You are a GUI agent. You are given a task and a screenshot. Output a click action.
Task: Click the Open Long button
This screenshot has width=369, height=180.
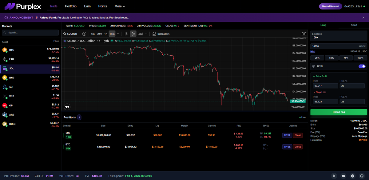tap(339, 112)
